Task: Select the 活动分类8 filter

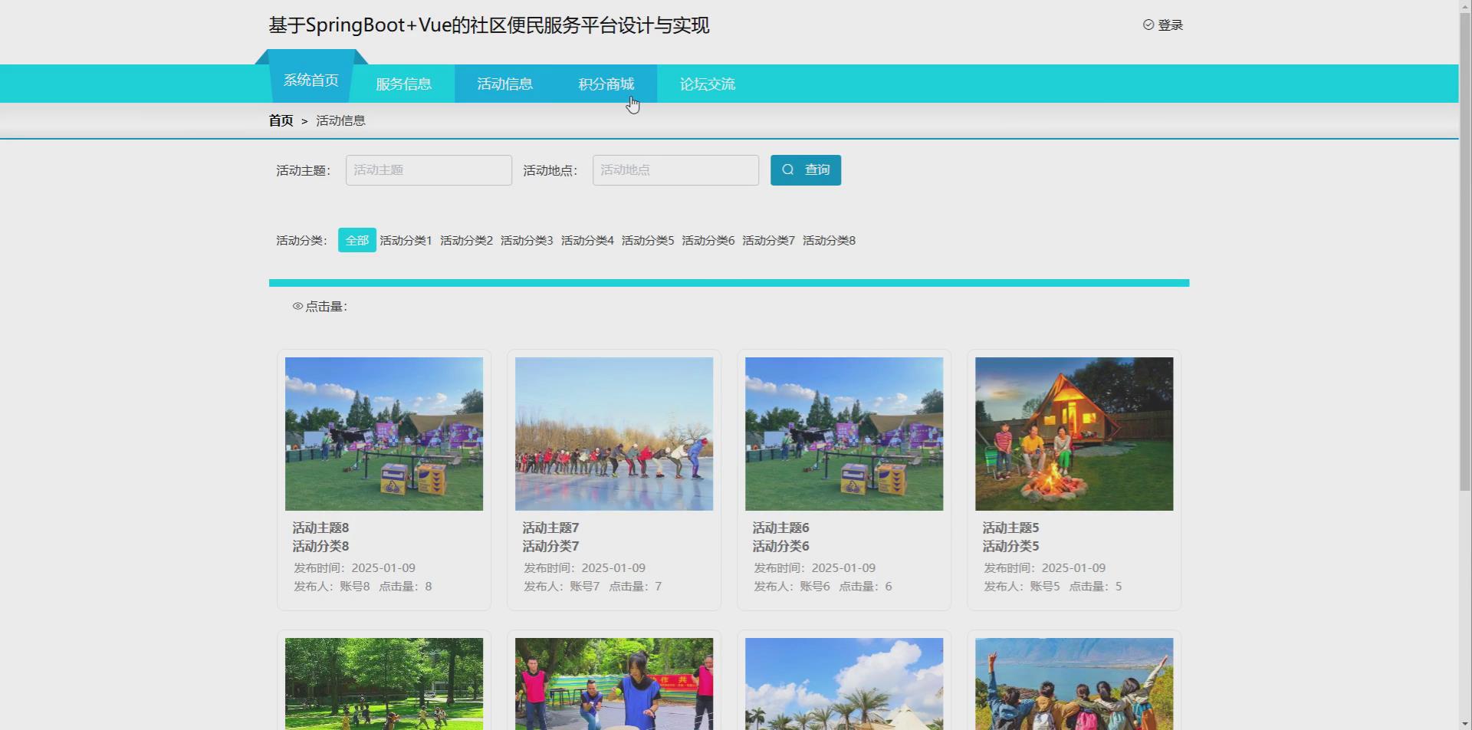Action: (x=828, y=240)
